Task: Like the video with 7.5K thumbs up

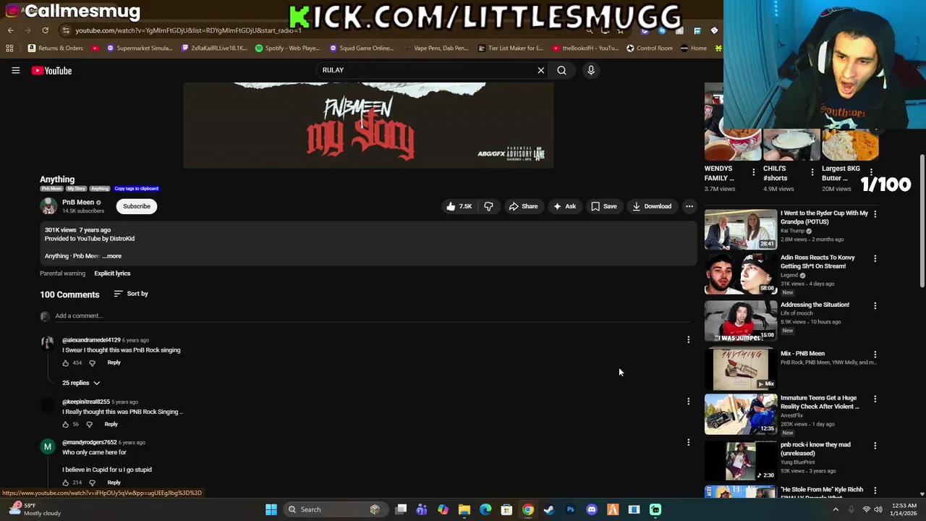Action: pyautogui.click(x=459, y=206)
